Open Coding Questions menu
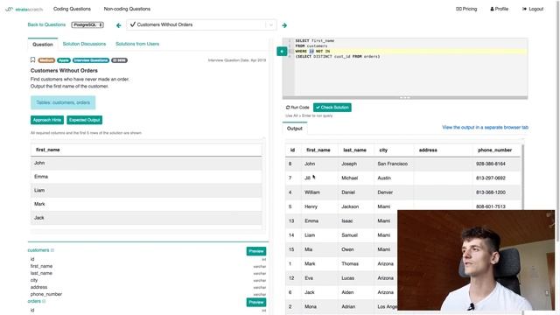560x315 pixels. tap(72, 9)
